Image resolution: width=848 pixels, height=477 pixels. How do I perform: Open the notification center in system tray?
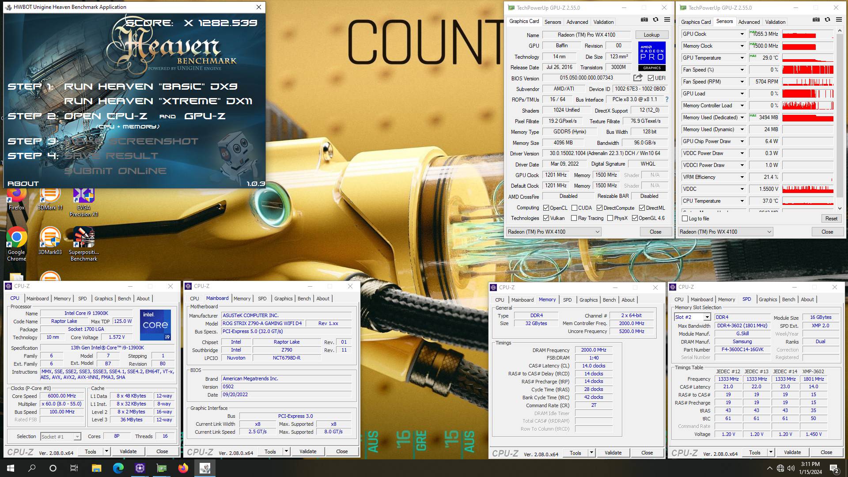pos(834,468)
